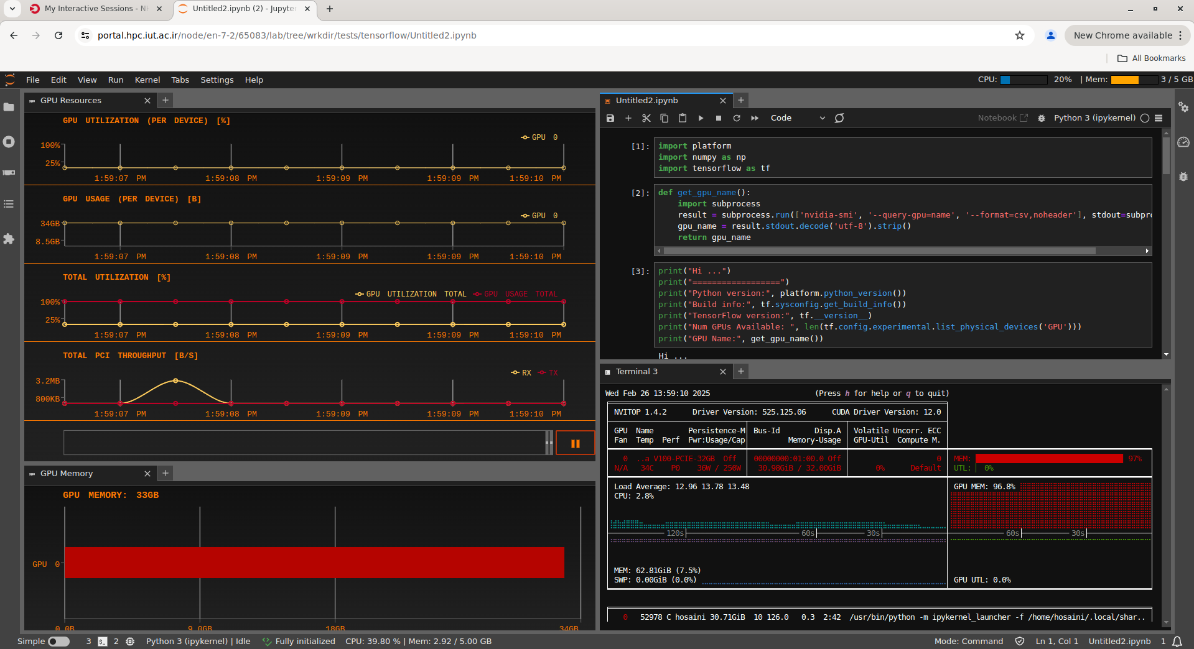Image resolution: width=1194 pixels, height=649 pixels.
Task: Click the kernel count icon in status bar
Action: coord(130,641)
